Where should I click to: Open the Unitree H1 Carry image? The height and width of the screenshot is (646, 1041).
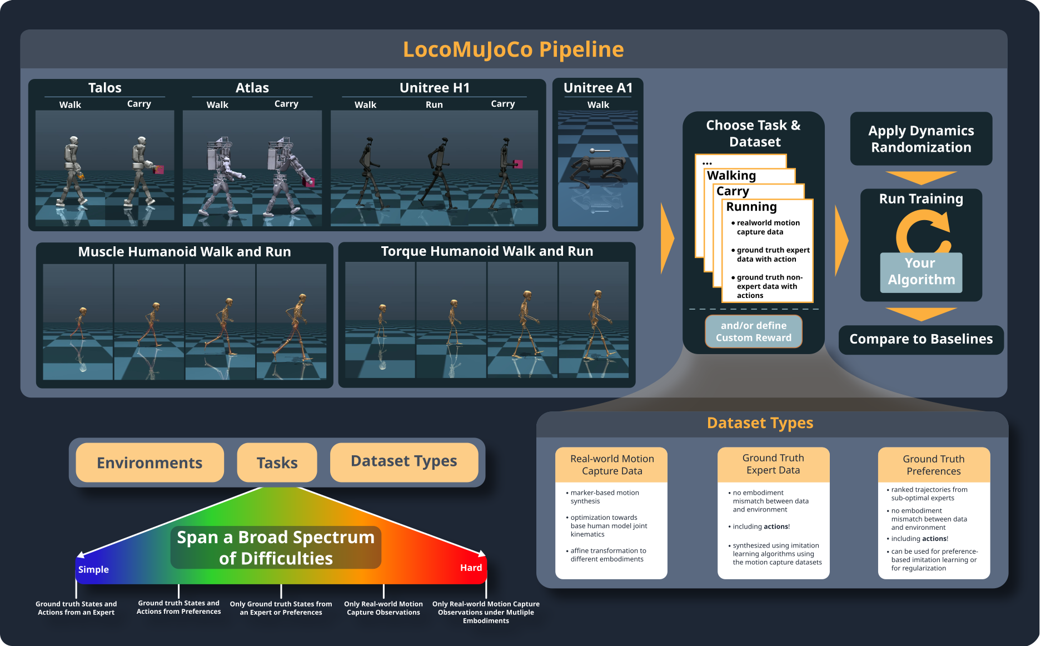point(504,167)
